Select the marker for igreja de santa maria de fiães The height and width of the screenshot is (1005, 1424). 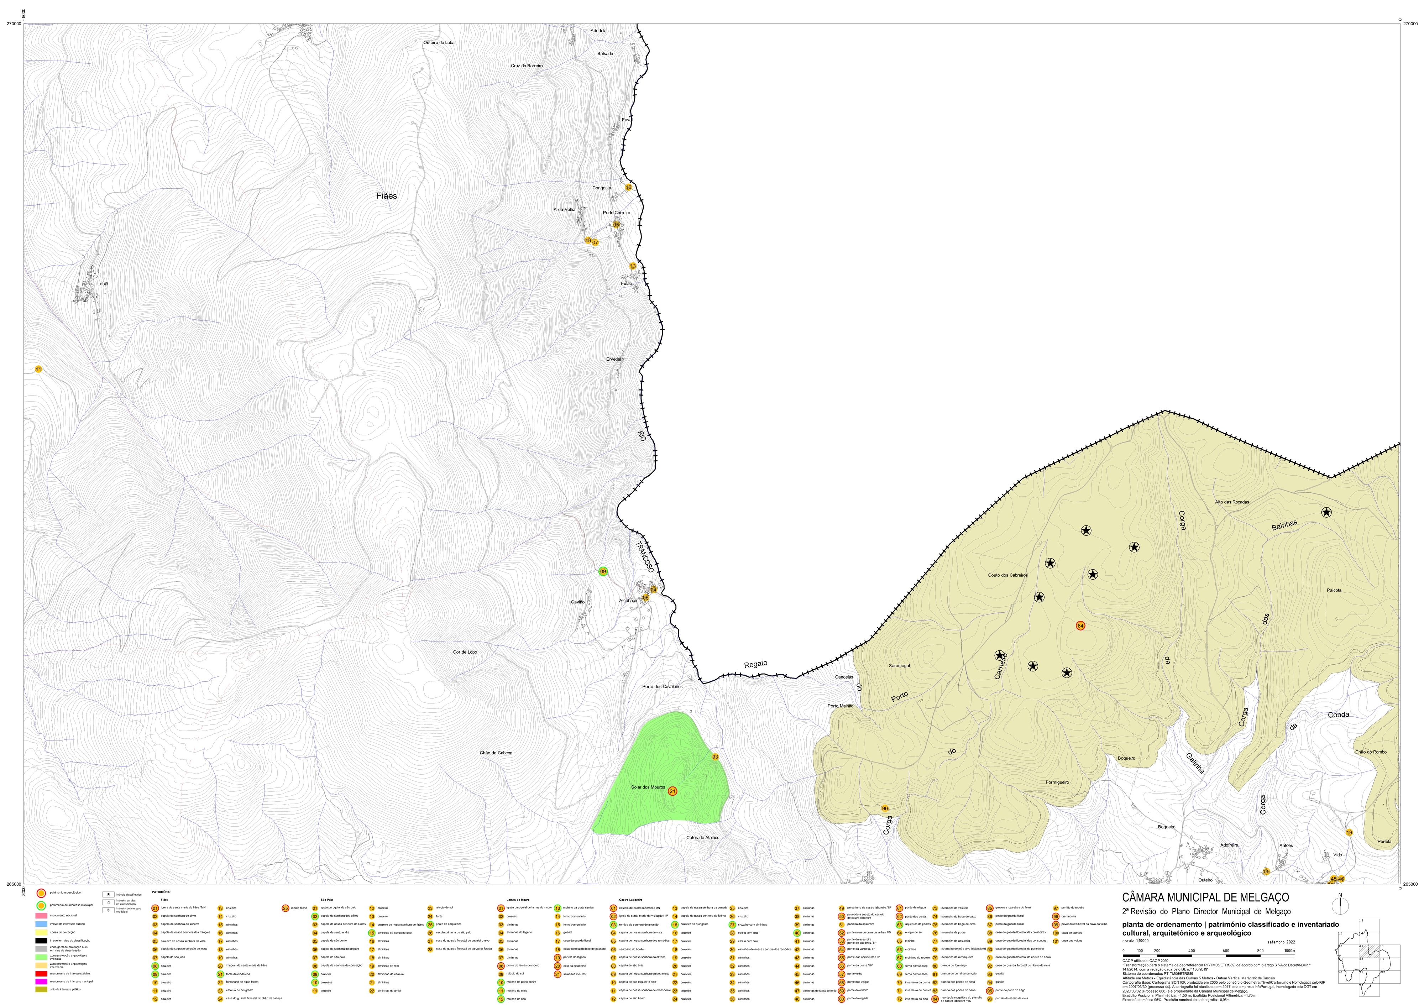pyautogui.click(x=155, y=907)
